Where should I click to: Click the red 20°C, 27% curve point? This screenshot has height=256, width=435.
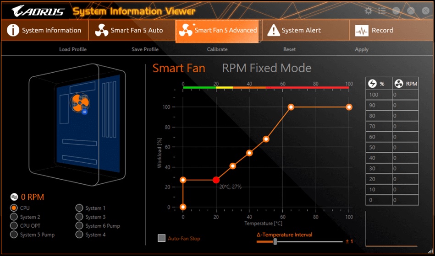[216, 180]
